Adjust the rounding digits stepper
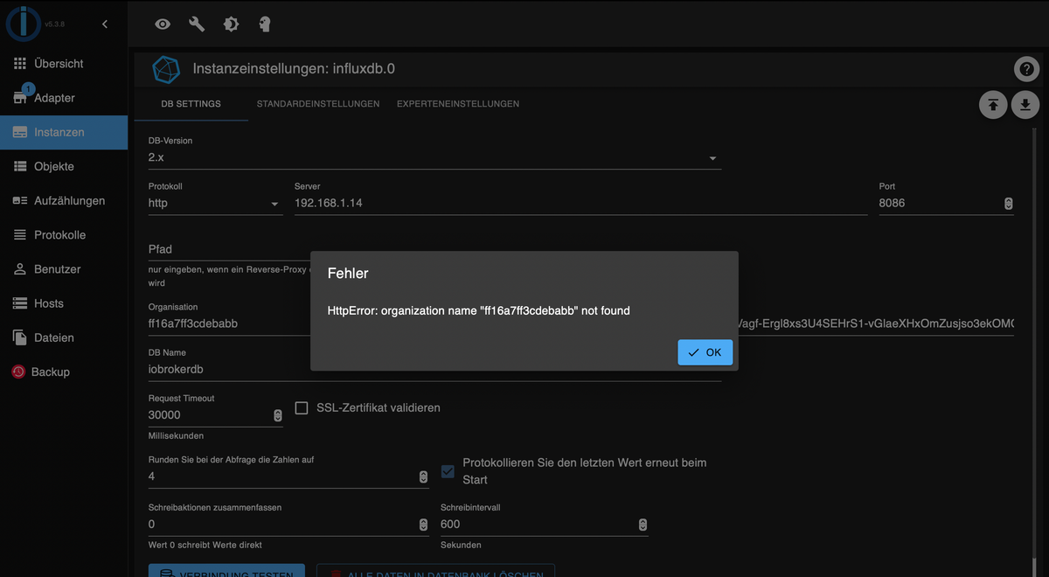Screen dimensions: 1049x577 click(424, 476)
